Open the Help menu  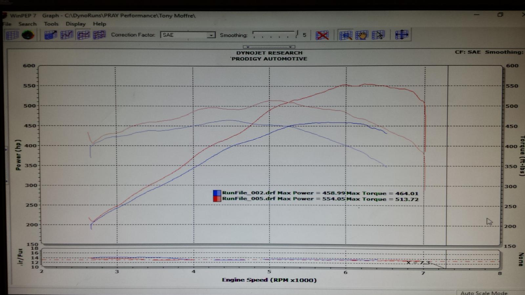(x=99, y=24)
